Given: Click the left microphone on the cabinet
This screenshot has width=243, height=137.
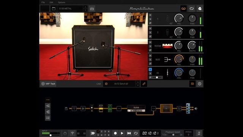Looking at the screenshot, I should coord(84,39).
